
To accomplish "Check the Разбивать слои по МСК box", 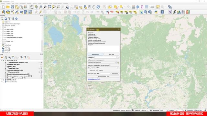I will click(x=89, y=71).
